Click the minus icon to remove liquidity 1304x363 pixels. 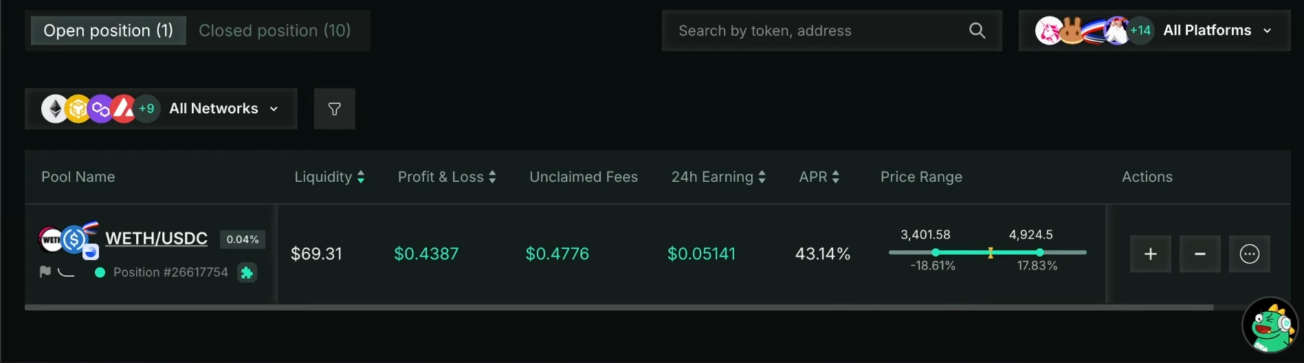[1200, 254]
